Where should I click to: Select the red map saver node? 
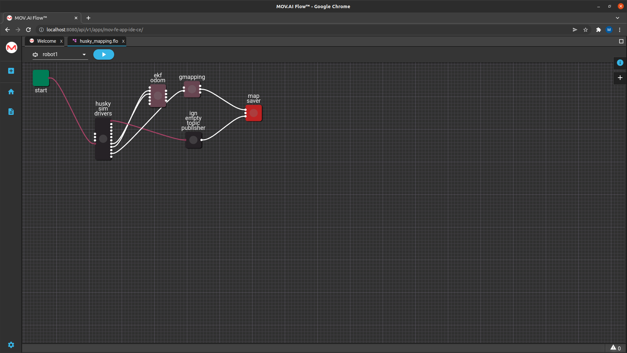(x=254, y=113)
